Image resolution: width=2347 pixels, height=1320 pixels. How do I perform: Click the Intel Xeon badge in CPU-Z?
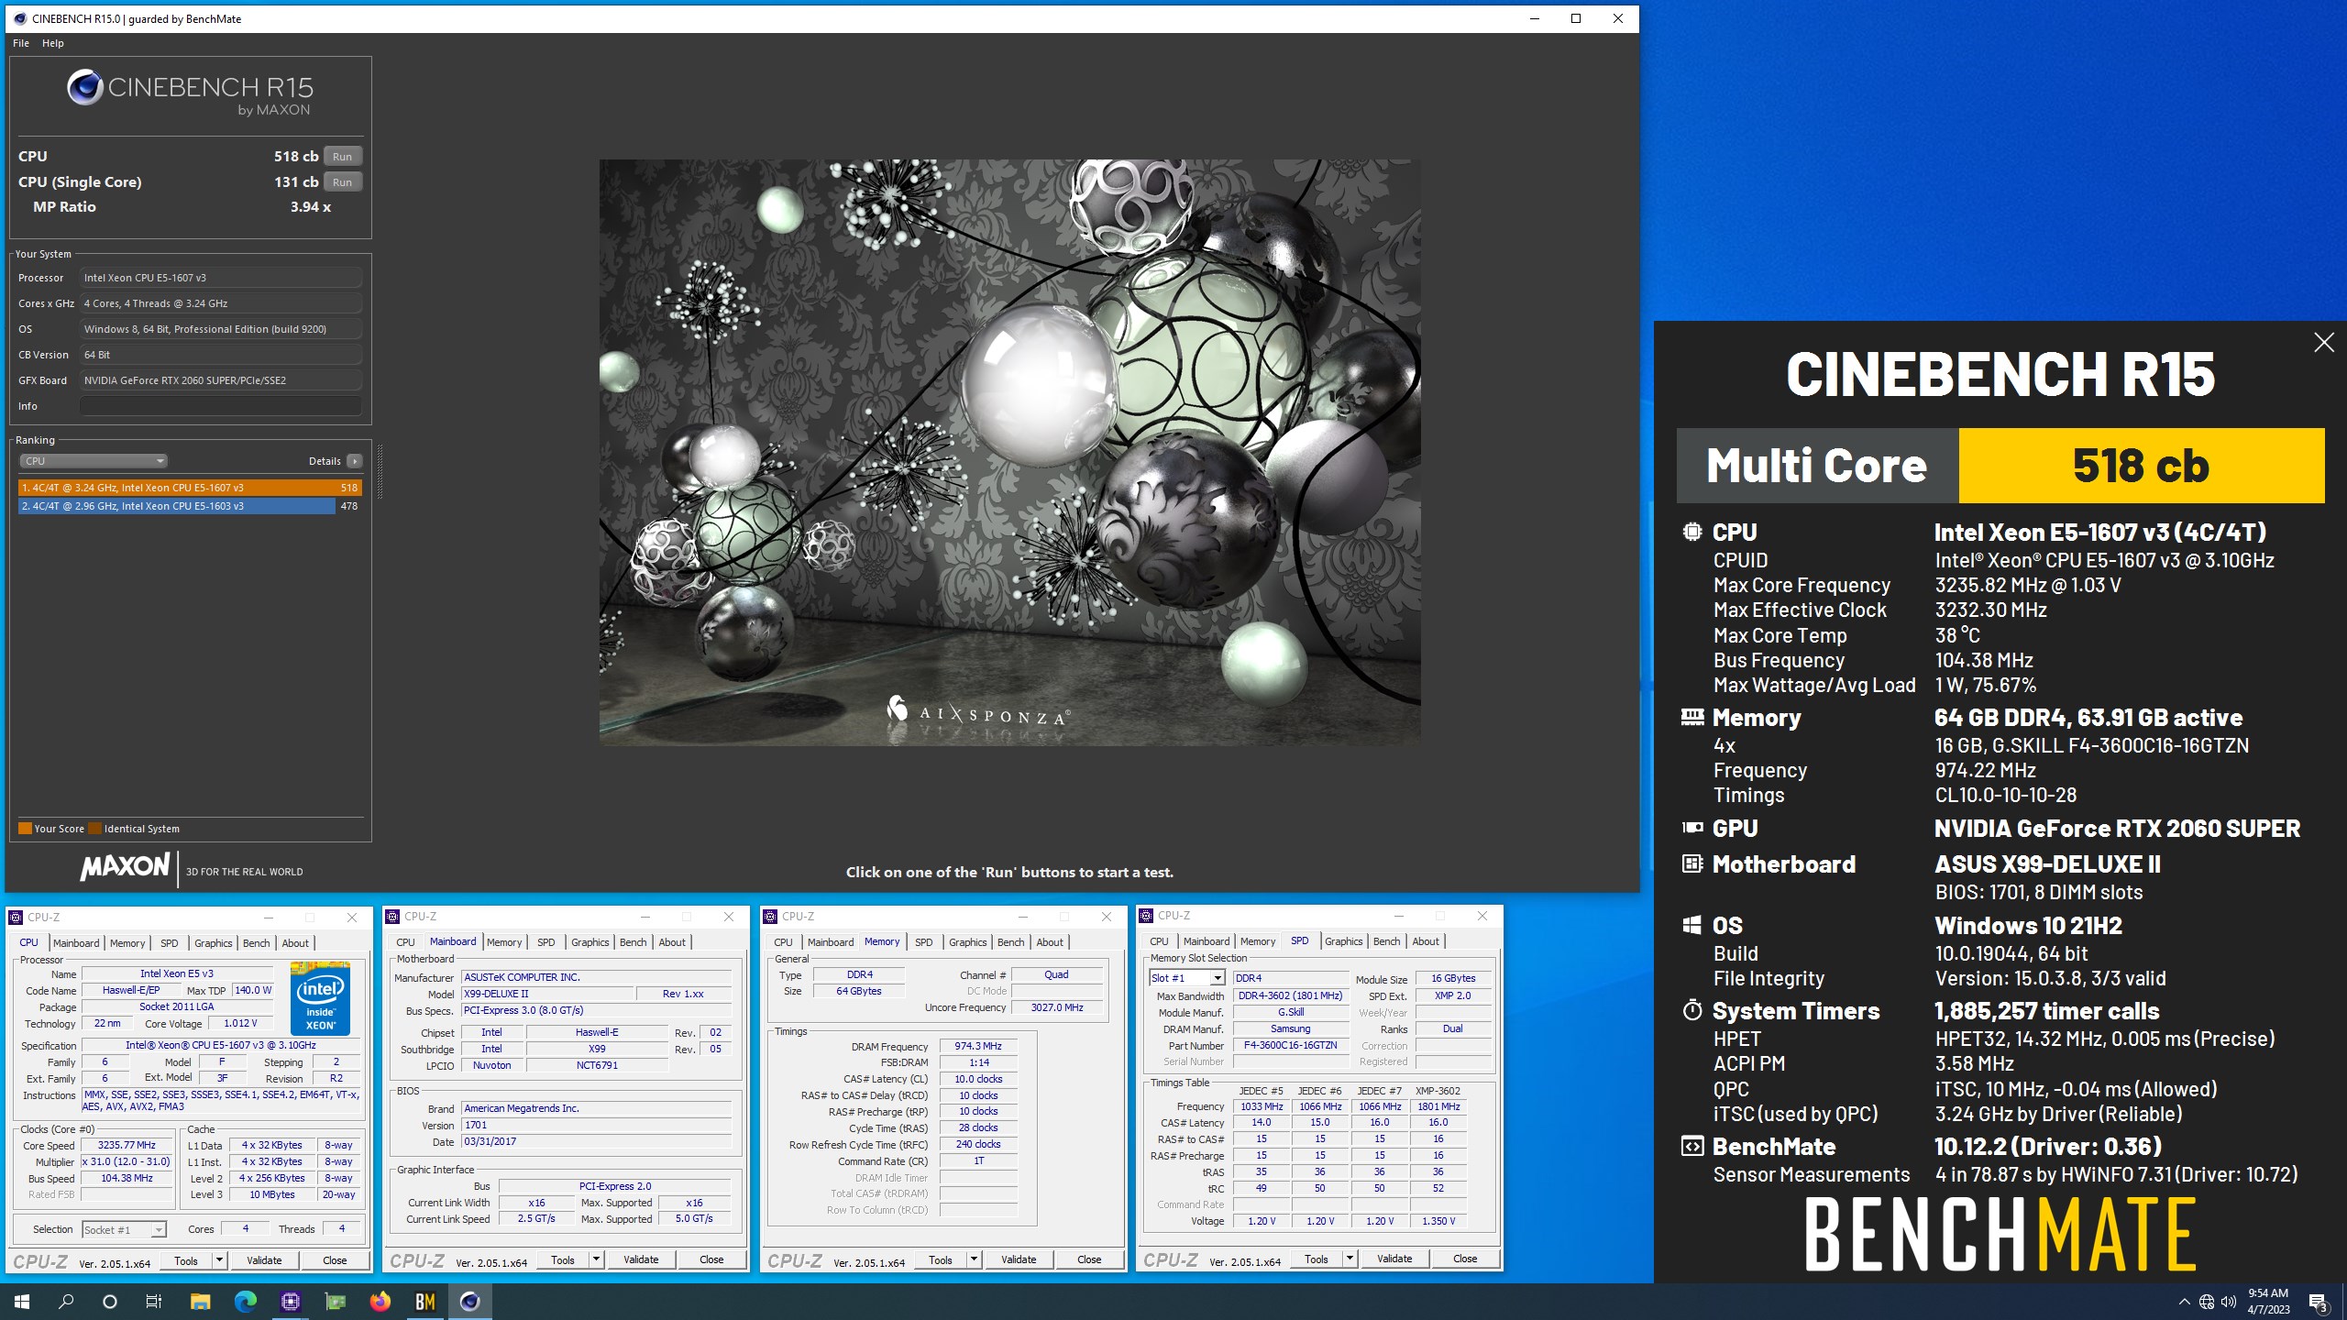[320, 998]
